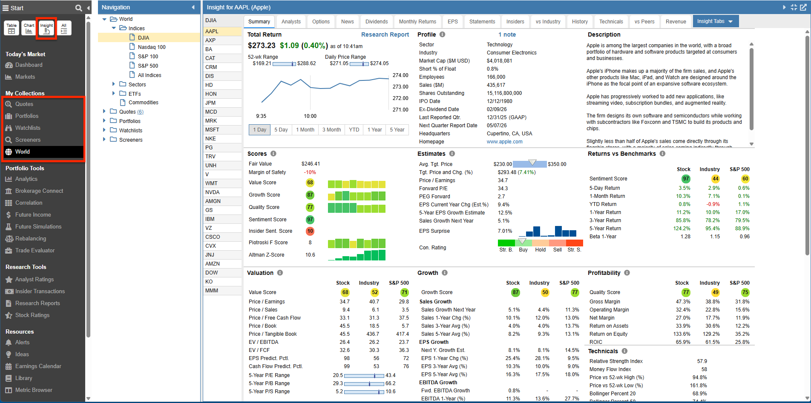The height and width of the screenshot is (403, 811).
Task: Select the YTD chart range
Action: (354, 130)
